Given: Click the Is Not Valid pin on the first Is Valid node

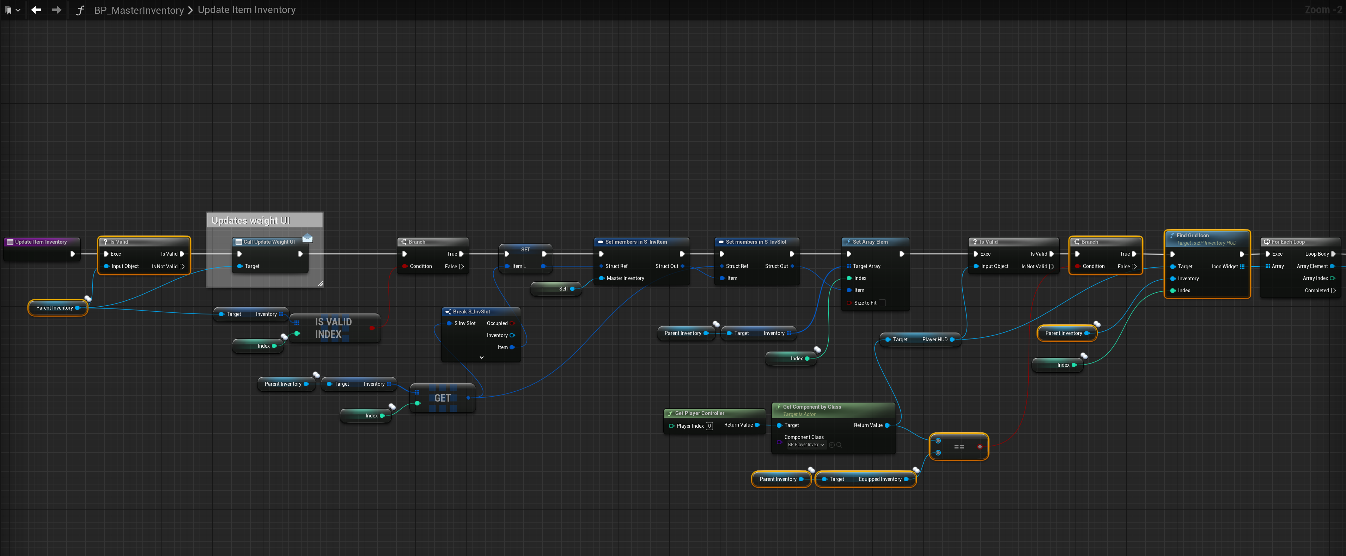Looking at the screenshot, I should tap(182, 267).
